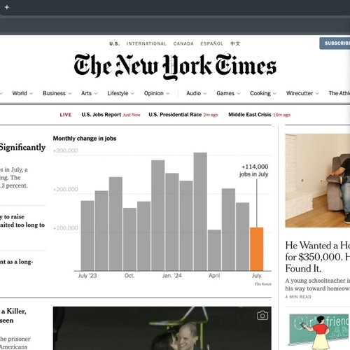Open the man on recliner photo
The width and height of the screenshot is (350, 350).
click(318, 181)
